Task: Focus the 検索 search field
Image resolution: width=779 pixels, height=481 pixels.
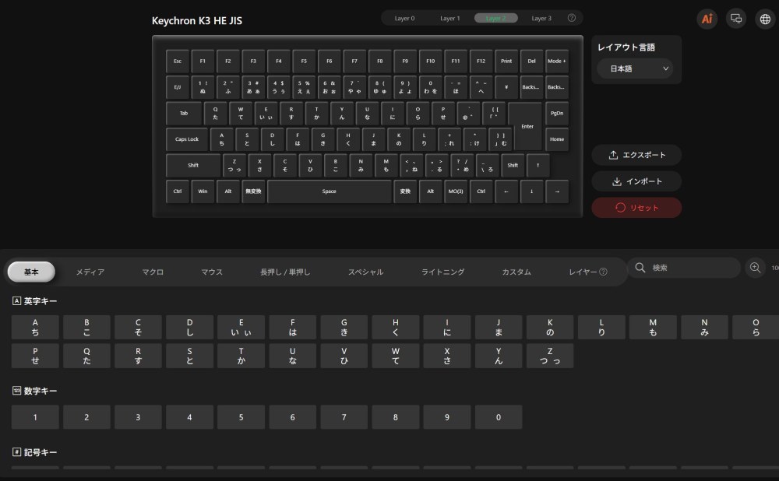Action: 684,268
